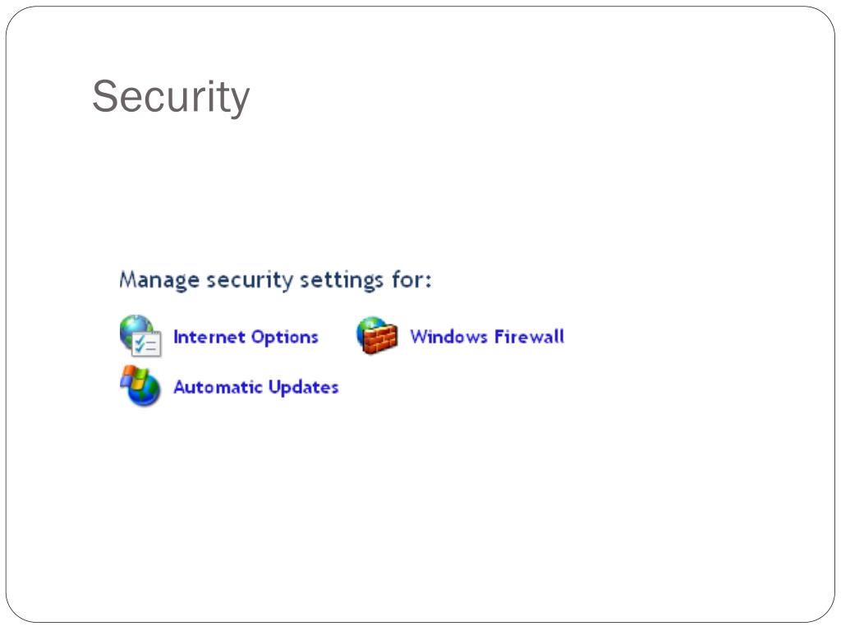Click the word "Firewall" in the link text
841x631 pixels.
tap(529, 337)
